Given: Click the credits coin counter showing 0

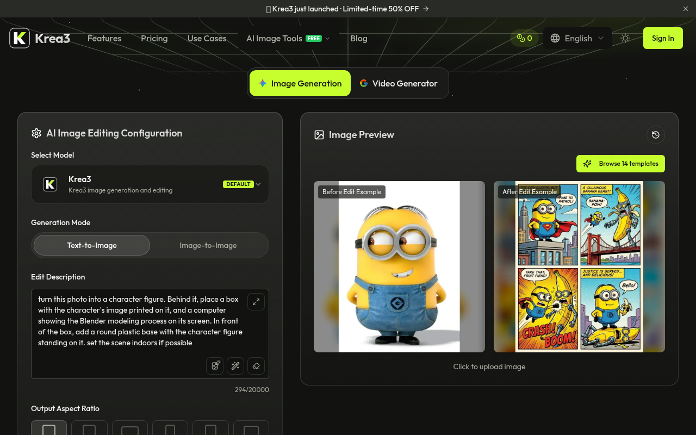Looking at the screenshot, I should point(525,38).
